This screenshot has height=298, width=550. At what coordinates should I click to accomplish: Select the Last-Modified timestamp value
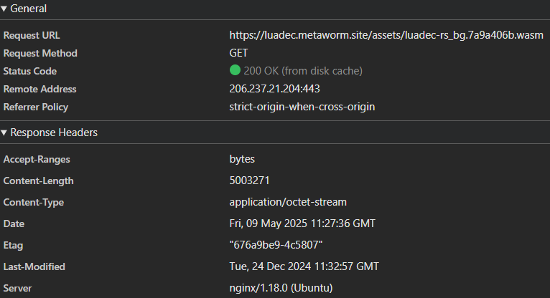click(x=304, y=266)
